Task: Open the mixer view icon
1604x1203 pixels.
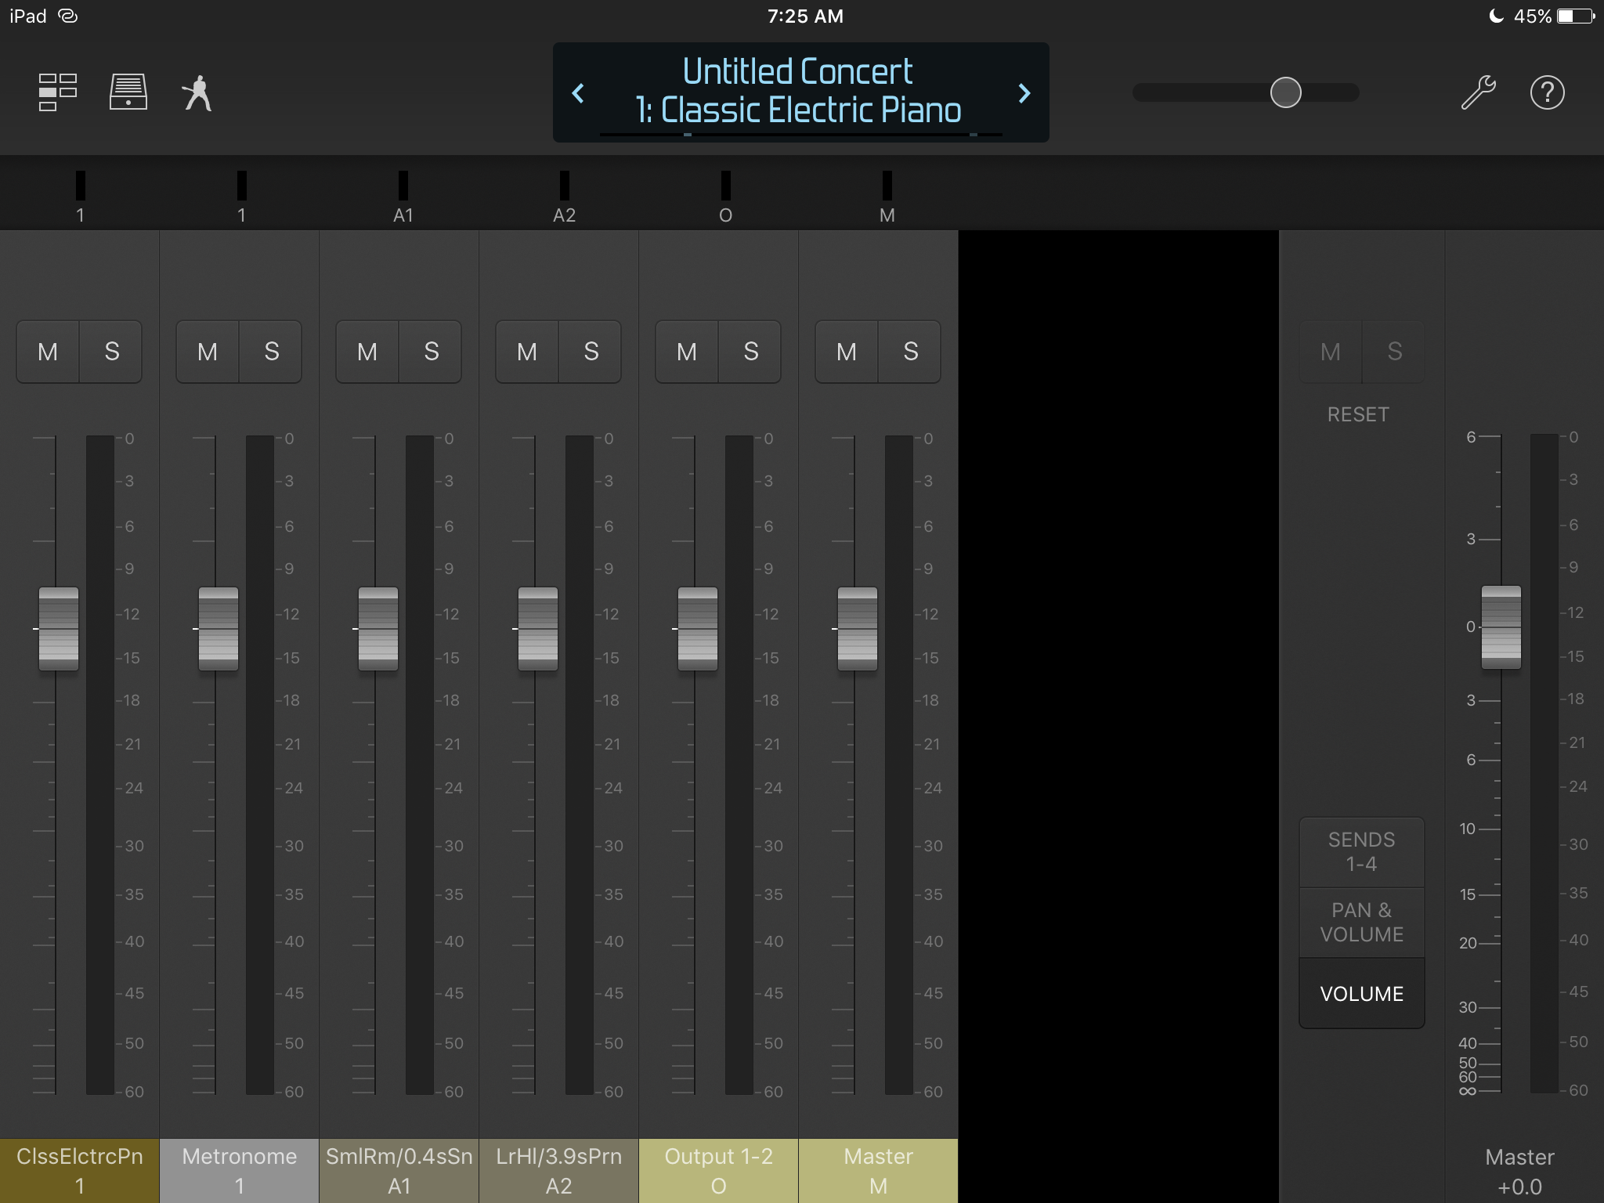Action: (x=58, y=92)
